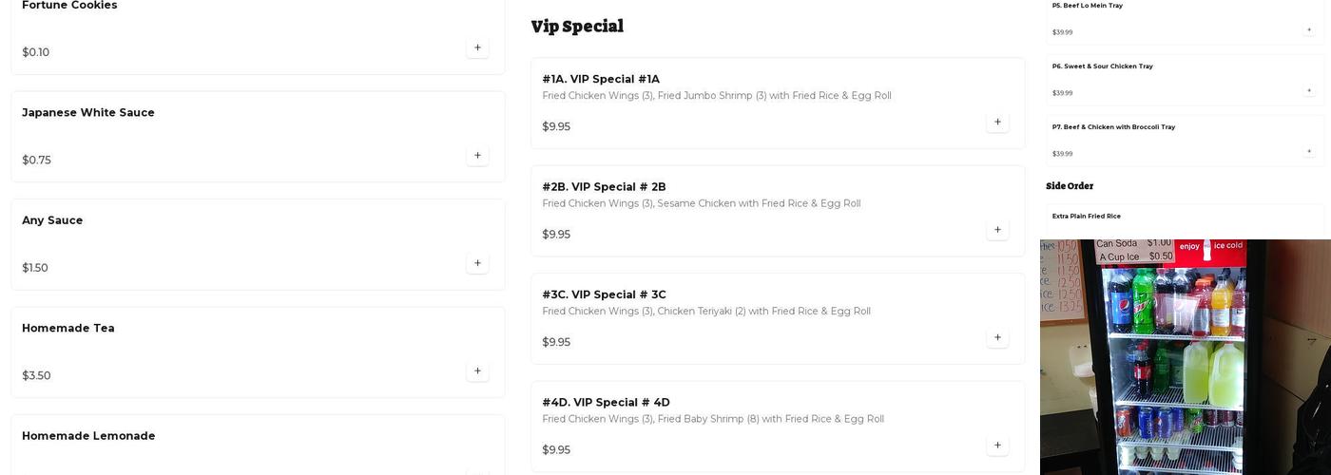Image resolution: width=1331 pixels, height=475 pixels.
Task: Add Any Sauce to the order
Action: point(477,263)
